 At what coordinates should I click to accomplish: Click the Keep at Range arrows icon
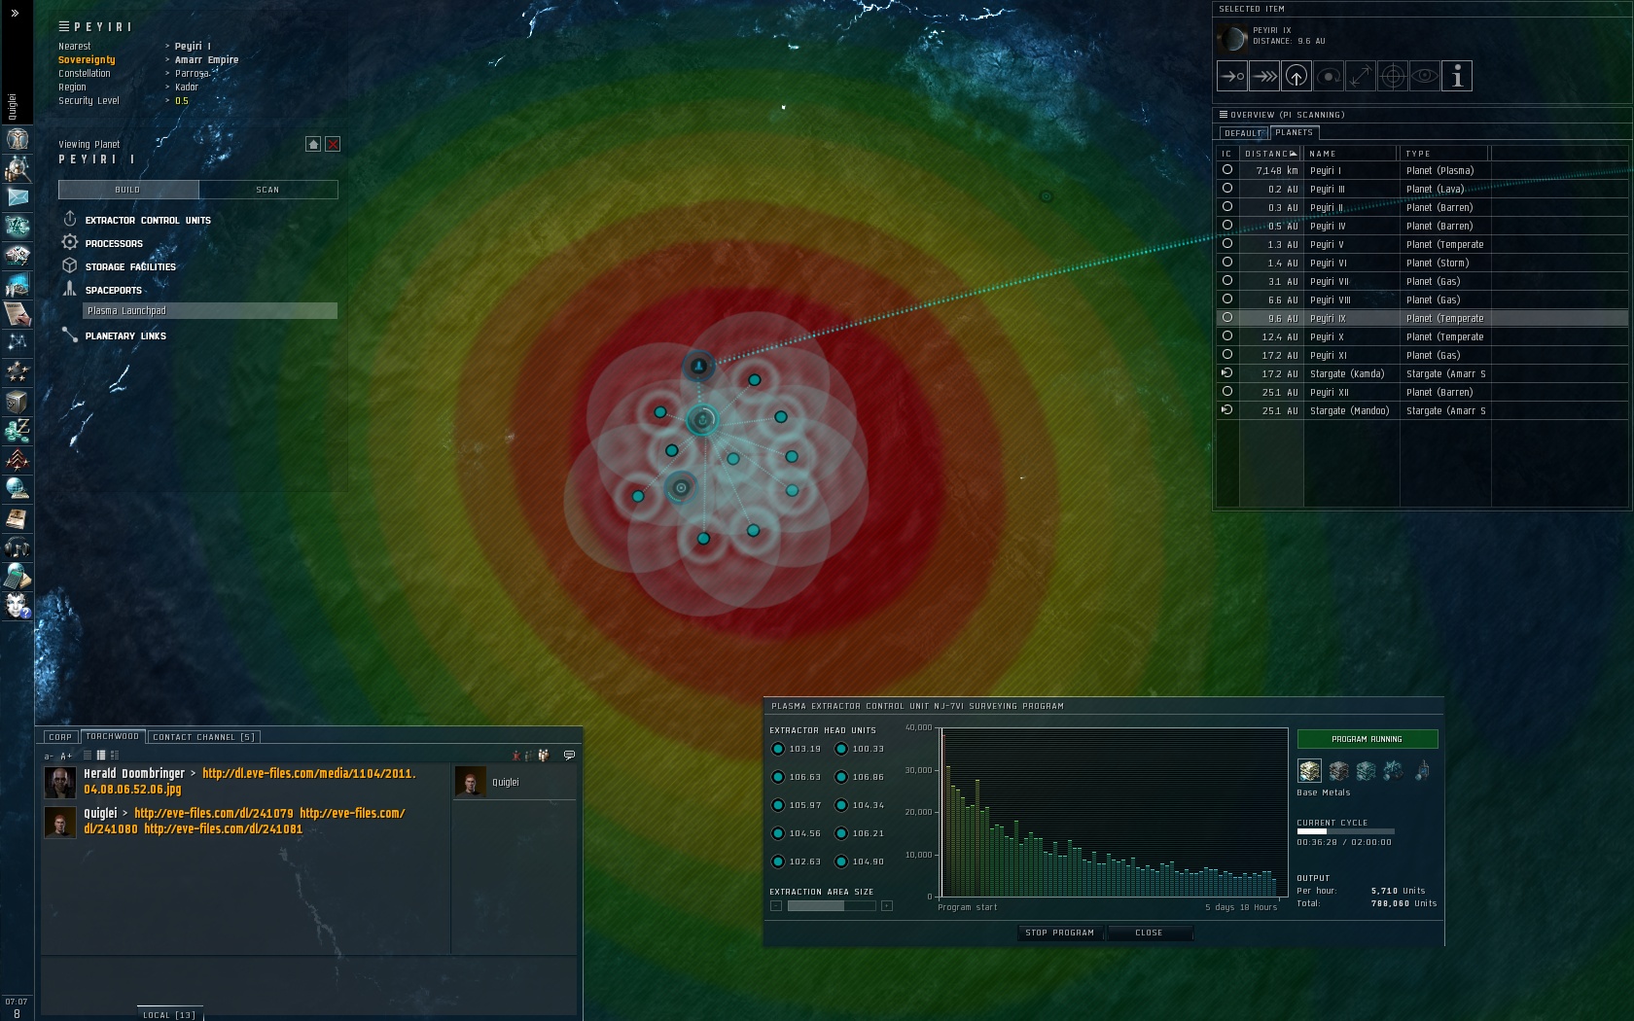pos(1361,76)
